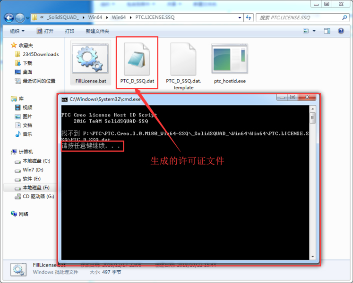Go back with the Explorer back arrow
This screenshot has width=353, height=283.
(9, 18)
